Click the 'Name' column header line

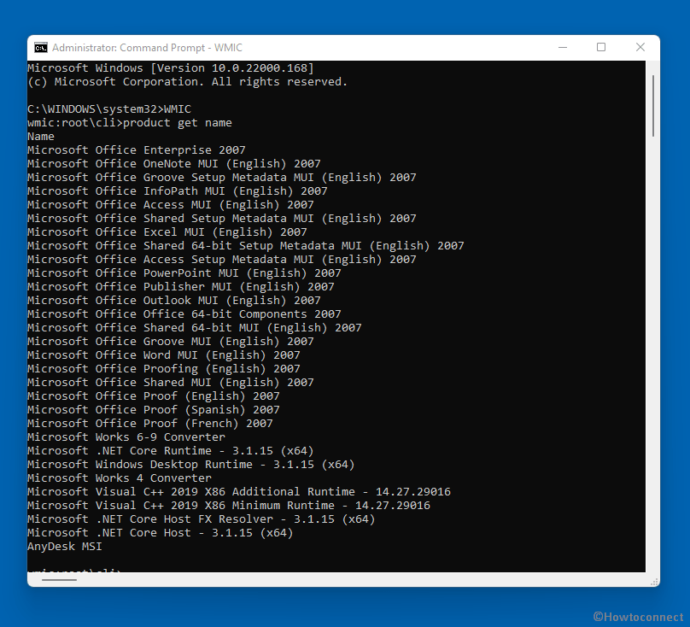41,137
